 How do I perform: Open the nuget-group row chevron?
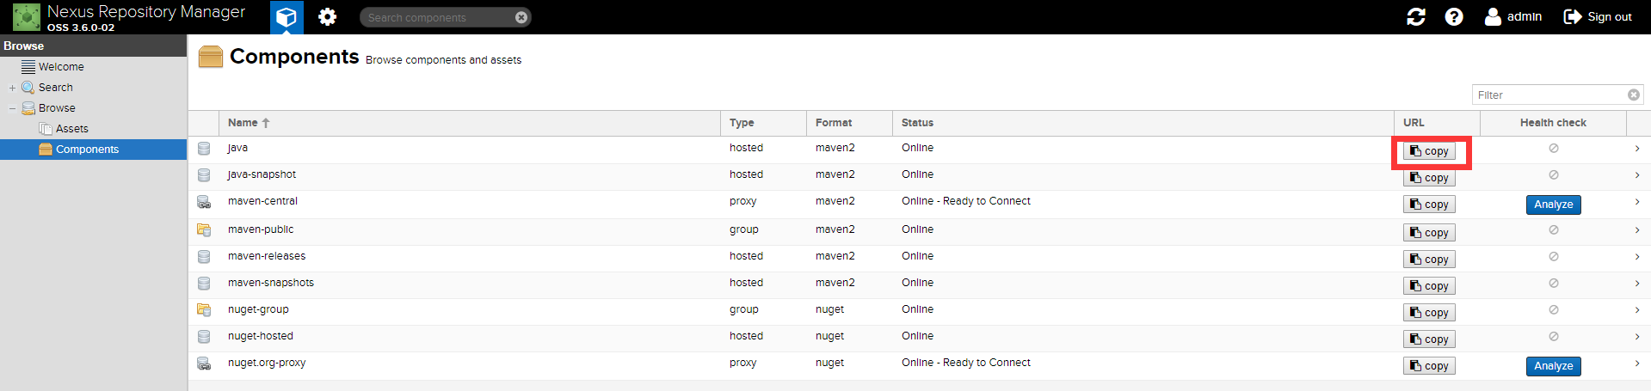[x=1637, y=310]
